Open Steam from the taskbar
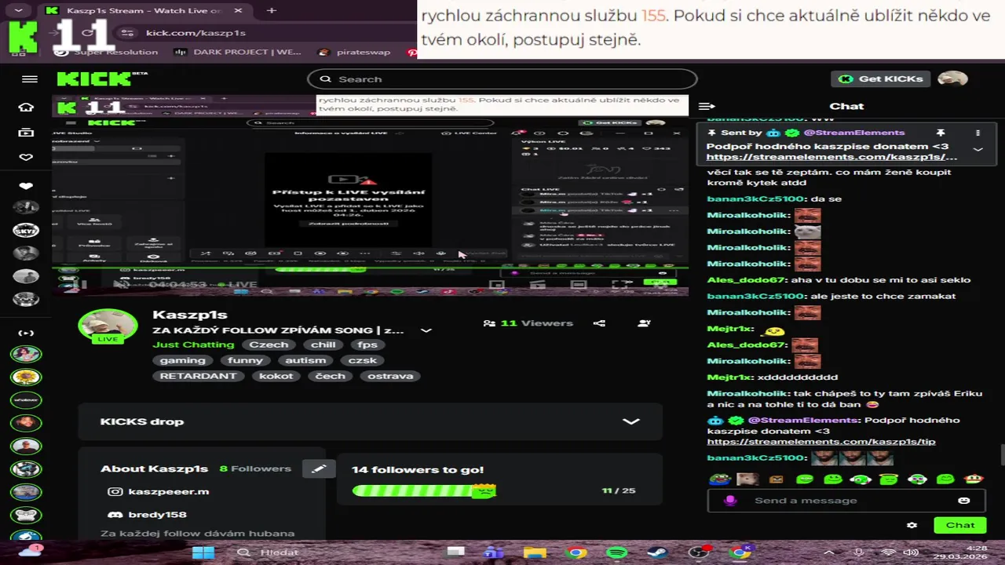Screen dimensions: 1005x565 [x=658, y=552]
